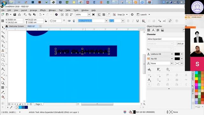Open the font name dropdown in property bar
The image size is (204, 115).
click(x=106, y=21)
